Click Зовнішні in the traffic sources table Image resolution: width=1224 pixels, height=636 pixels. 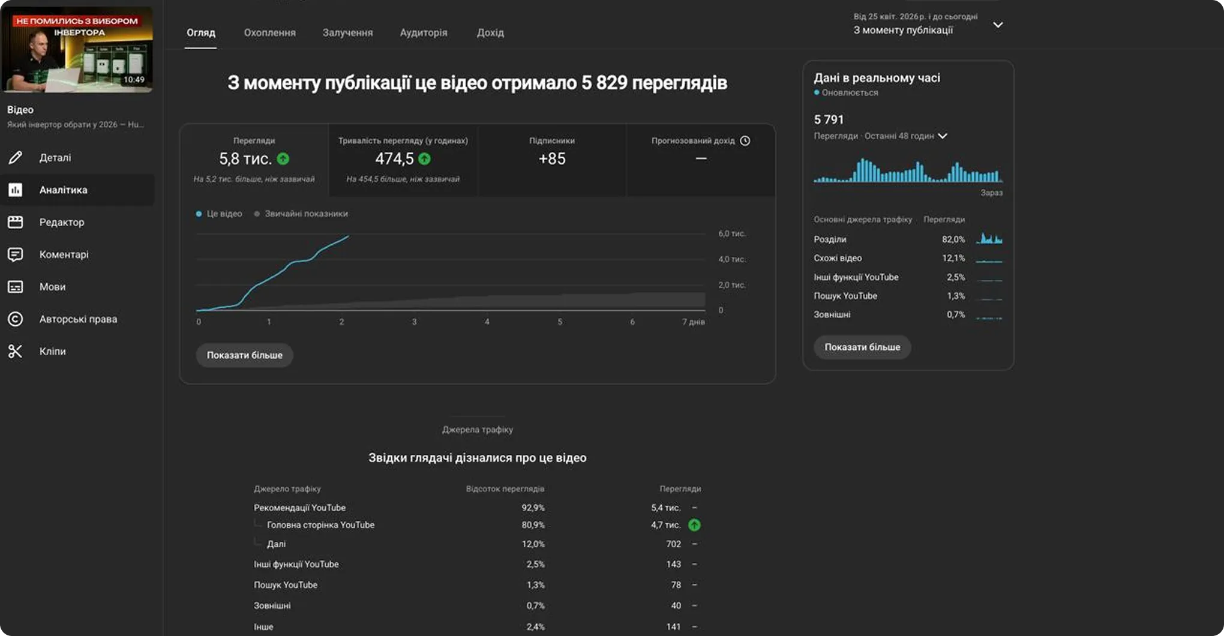(x=272, y=606)
